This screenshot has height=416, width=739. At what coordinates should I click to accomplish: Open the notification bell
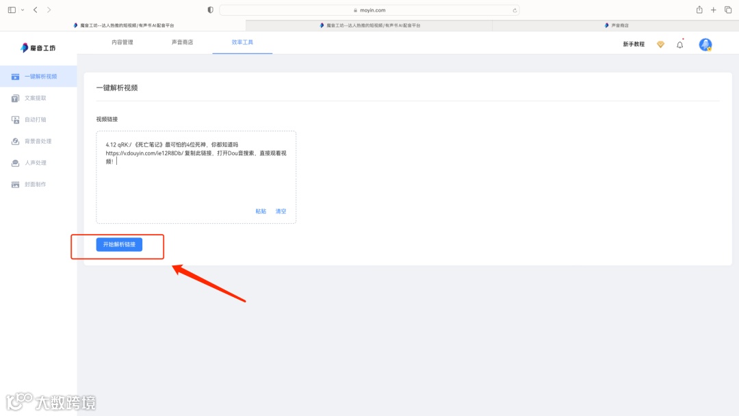(x=679, y=44)
